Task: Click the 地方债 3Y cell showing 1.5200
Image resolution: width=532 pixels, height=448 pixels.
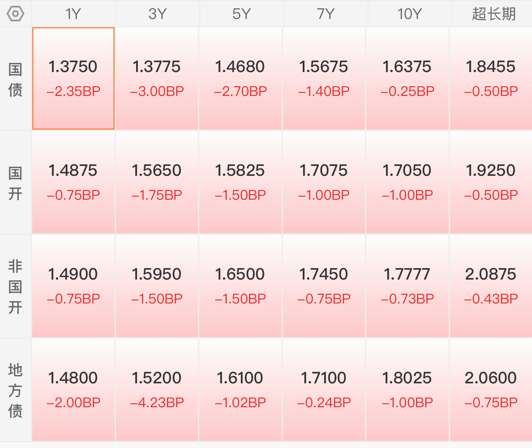Action: tap(157, 390)
